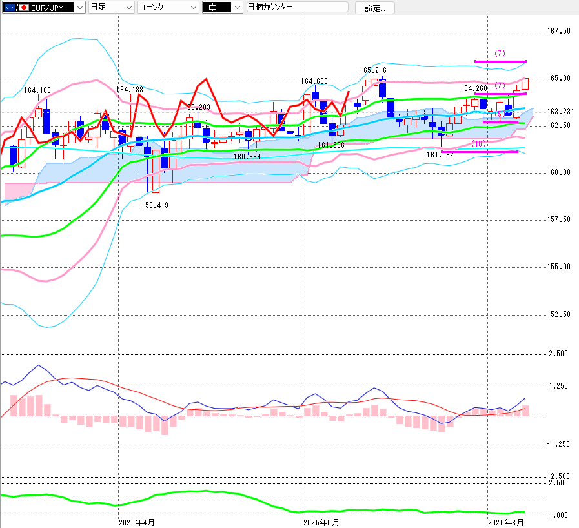This screenshot has height=528, width=579.
Task: Click the 162.50 price axis label
Action: [559, 125]
